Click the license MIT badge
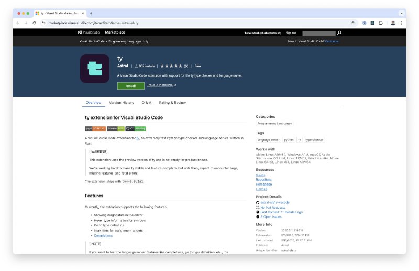The height and width of the screenshot is (271, 419). pyautogui.click(x=116, y=128)
